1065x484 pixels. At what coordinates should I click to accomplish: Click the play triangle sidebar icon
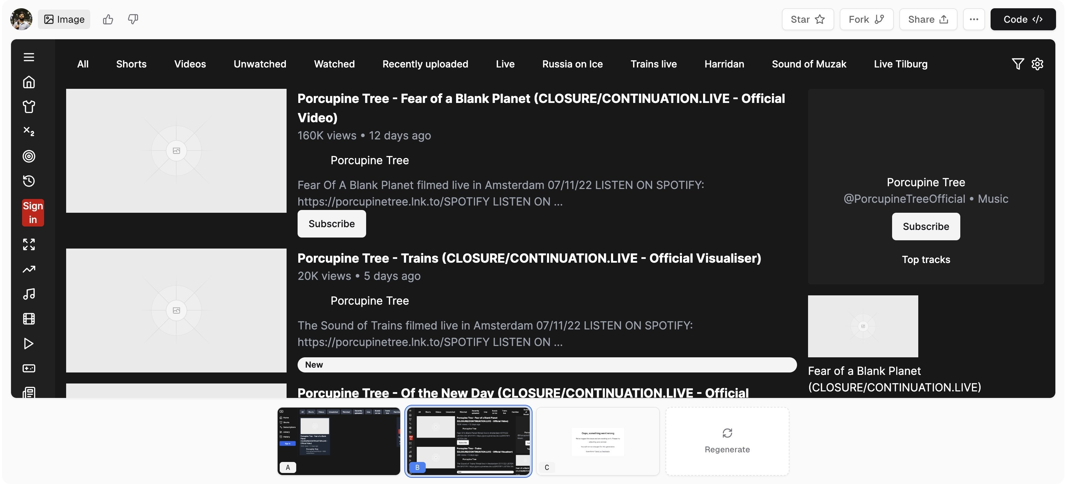coord(29,344)
